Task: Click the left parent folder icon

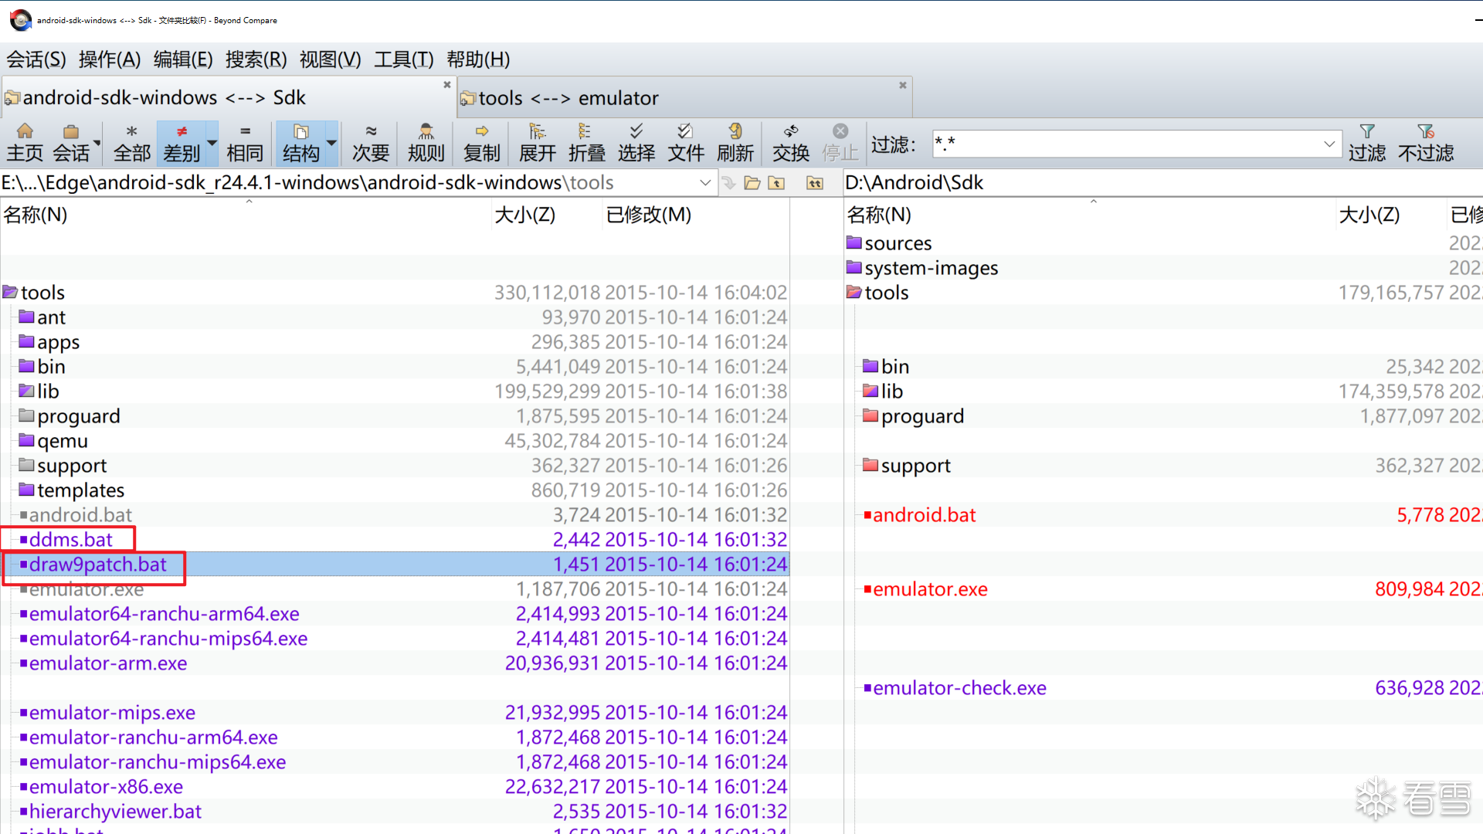Action: (777, 183)
